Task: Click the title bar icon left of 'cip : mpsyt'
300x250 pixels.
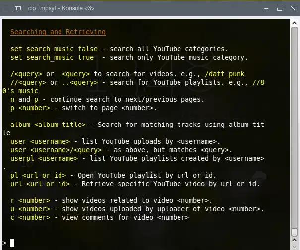Action: 18,8
